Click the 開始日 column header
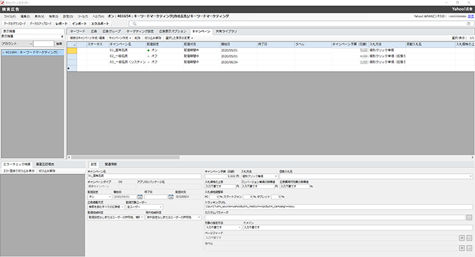 click(x=239, y=45)
